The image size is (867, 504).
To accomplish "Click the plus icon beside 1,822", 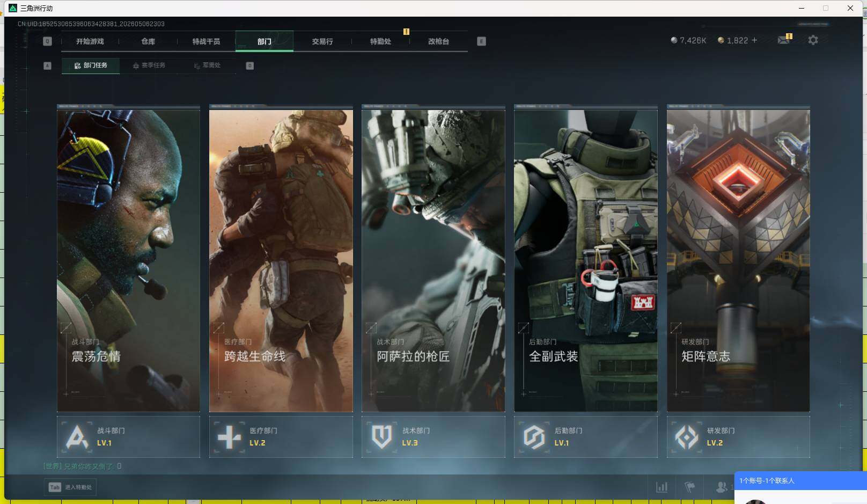I will tap(754, 40).
